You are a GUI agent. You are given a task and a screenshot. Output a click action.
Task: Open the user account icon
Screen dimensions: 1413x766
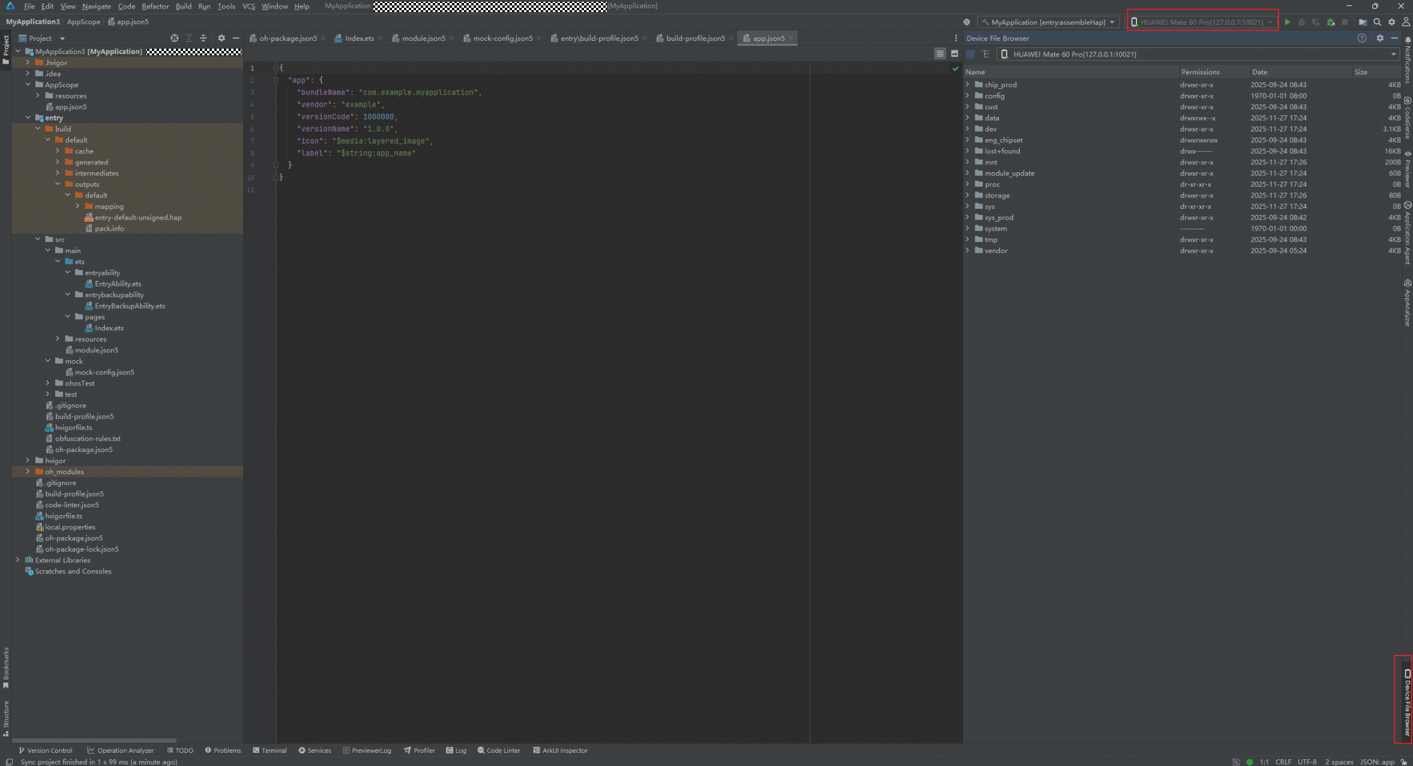coord(1405,22)
